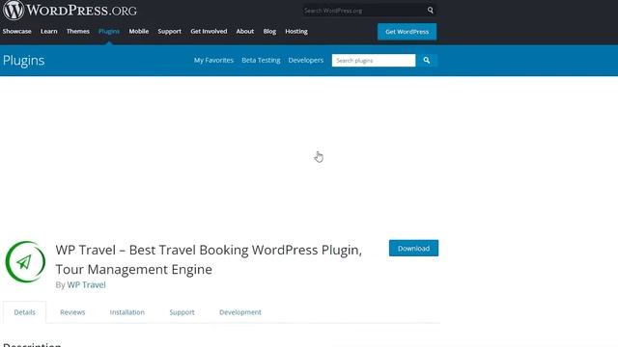Click the WP Travel plugin icon
618x347 pixels.
click(x=25, y=261)
